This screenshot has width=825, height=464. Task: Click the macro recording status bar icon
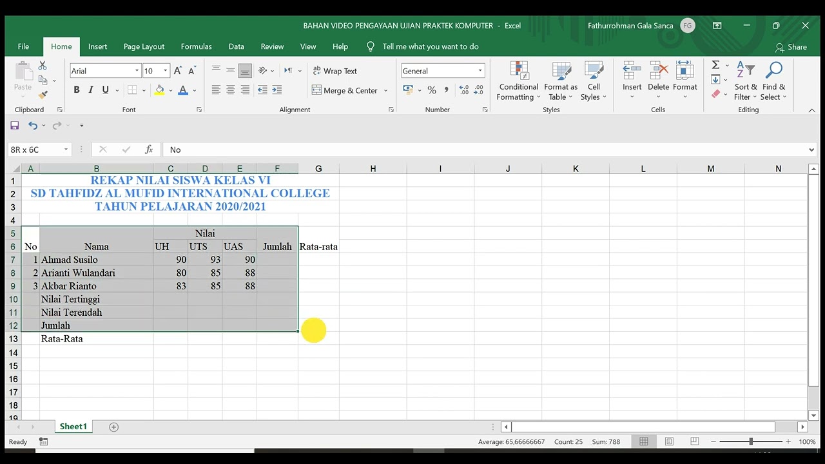coord(43,441)
